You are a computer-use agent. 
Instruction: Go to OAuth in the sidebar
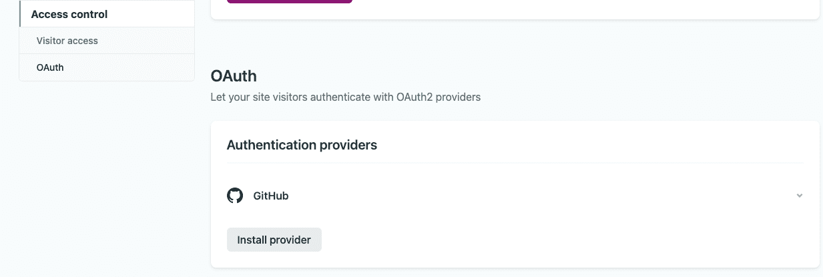pyautogui.click(x=50, y=67)
